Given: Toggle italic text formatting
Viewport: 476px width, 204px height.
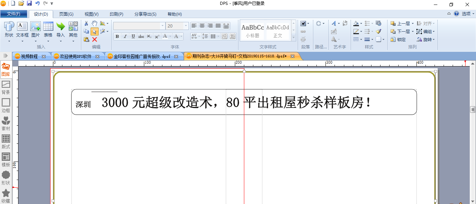Looking at the screenshot, I should pyautogui.click(x=125, y=36).
